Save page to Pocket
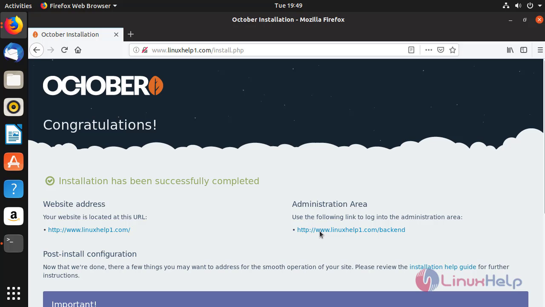Viewport: 545px width, 307px height. [441, 50]
